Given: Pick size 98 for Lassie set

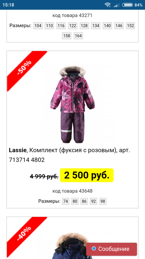Looking at the screenshot, I should 103,201.
